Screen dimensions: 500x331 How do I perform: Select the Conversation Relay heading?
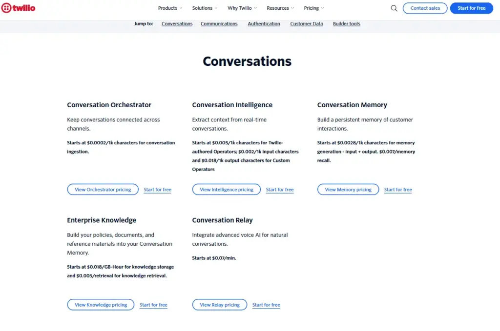coord(222,220)
